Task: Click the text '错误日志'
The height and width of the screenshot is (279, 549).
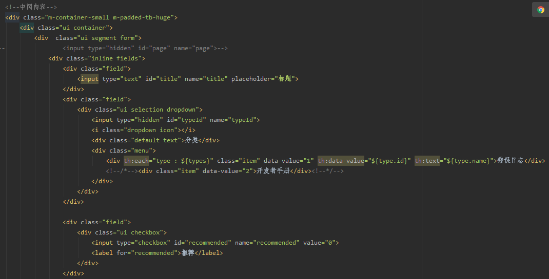Action: pyautogui.click(x=510, y=161)
